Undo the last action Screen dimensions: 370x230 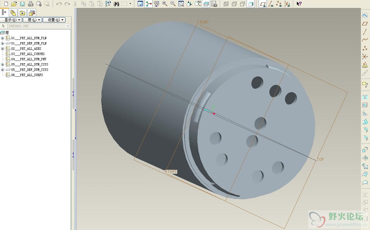point(59,4)
